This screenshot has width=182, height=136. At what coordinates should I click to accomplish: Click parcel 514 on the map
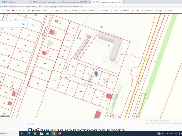(x=97, y=97)
